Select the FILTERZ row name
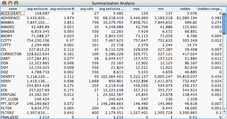This screenshot has width=227, height=119. click(7, 113)
